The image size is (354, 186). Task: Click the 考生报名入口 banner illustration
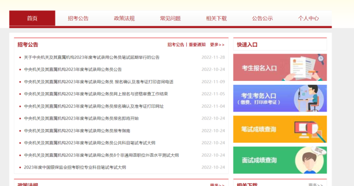click(280, 68)
